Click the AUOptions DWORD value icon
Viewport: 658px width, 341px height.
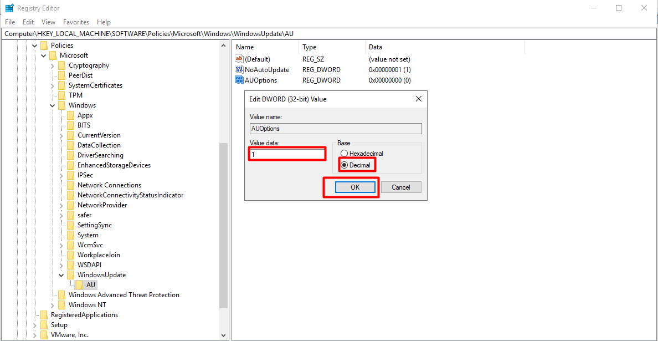tap(239, 80)
